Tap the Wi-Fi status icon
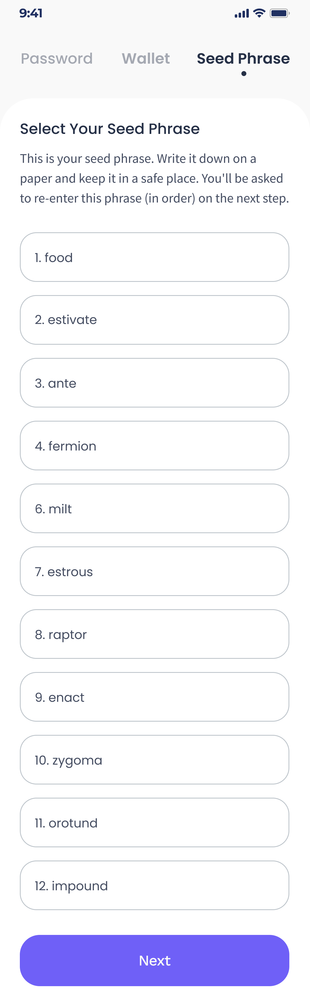310x1006 pixels. [x=259, y=13]
